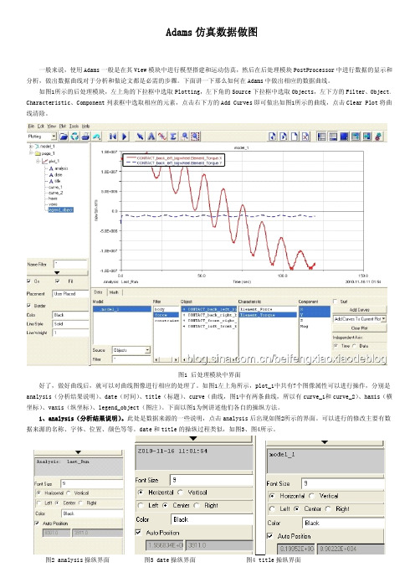Screen dimensions: 415x588
Task: Click the blue play arrow icon
Action: [x=125, y=137]
